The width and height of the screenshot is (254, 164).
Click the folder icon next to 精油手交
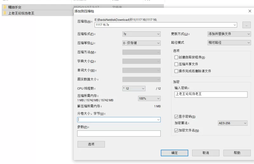[x=5, y=7]
